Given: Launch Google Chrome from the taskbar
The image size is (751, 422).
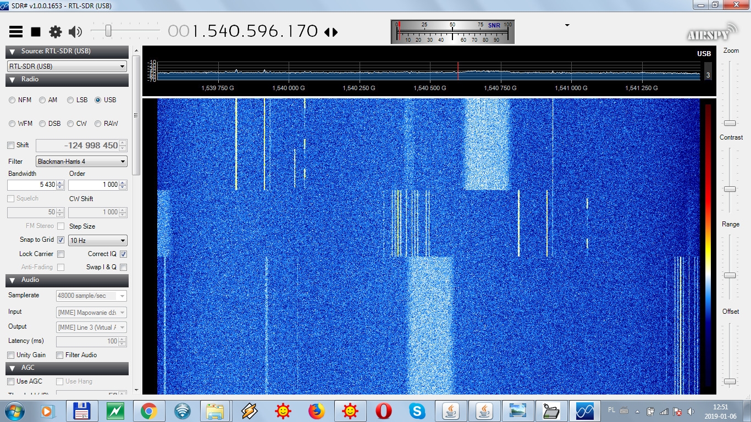Looking at the screenshot, I should (x=148, y=410).
